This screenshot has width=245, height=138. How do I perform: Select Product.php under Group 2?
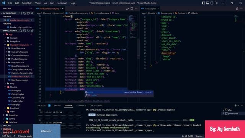pos(17,27)
